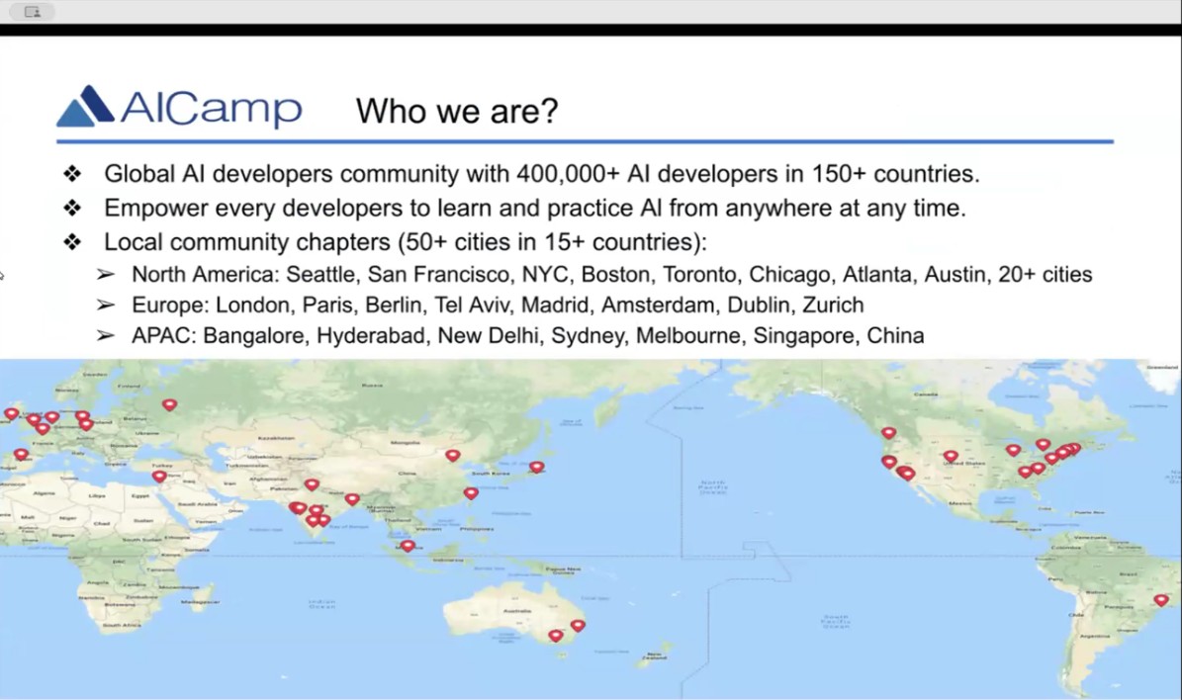Image resolution: width=1182 pixels, height=700 pixels.
Task: Click the Melbourne pin in southern Australia
Action: 556,636
